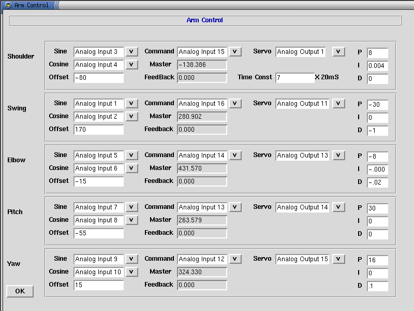Expand the Elbow Cosine input dropdown
The height and width of the screenshot is (311, 414).
131,168
